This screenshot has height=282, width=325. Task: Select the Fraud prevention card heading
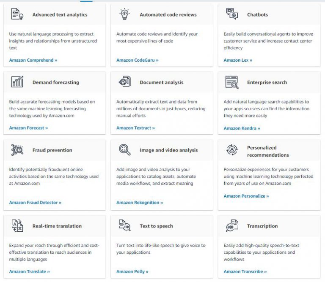52,150
